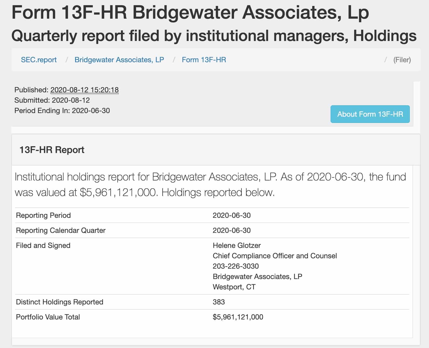Click the Submitted date line
The height and width of the screenshot is (348, 429).
tap(52, 100)
